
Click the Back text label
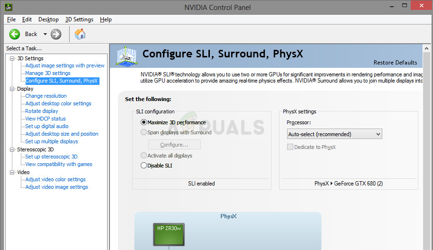(x=31, y=34)
